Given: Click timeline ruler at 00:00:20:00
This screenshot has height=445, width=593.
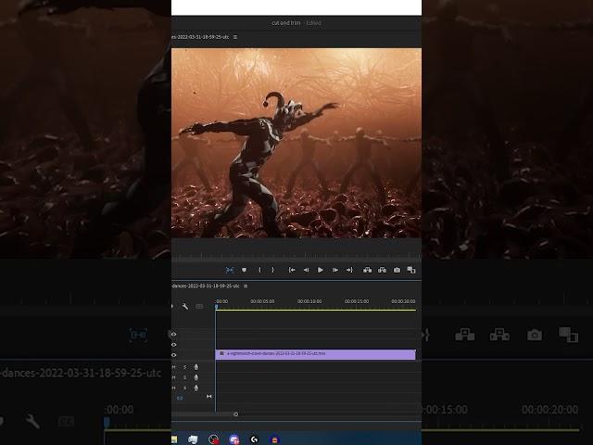Looking at the screenshot, I should point(403,301).
